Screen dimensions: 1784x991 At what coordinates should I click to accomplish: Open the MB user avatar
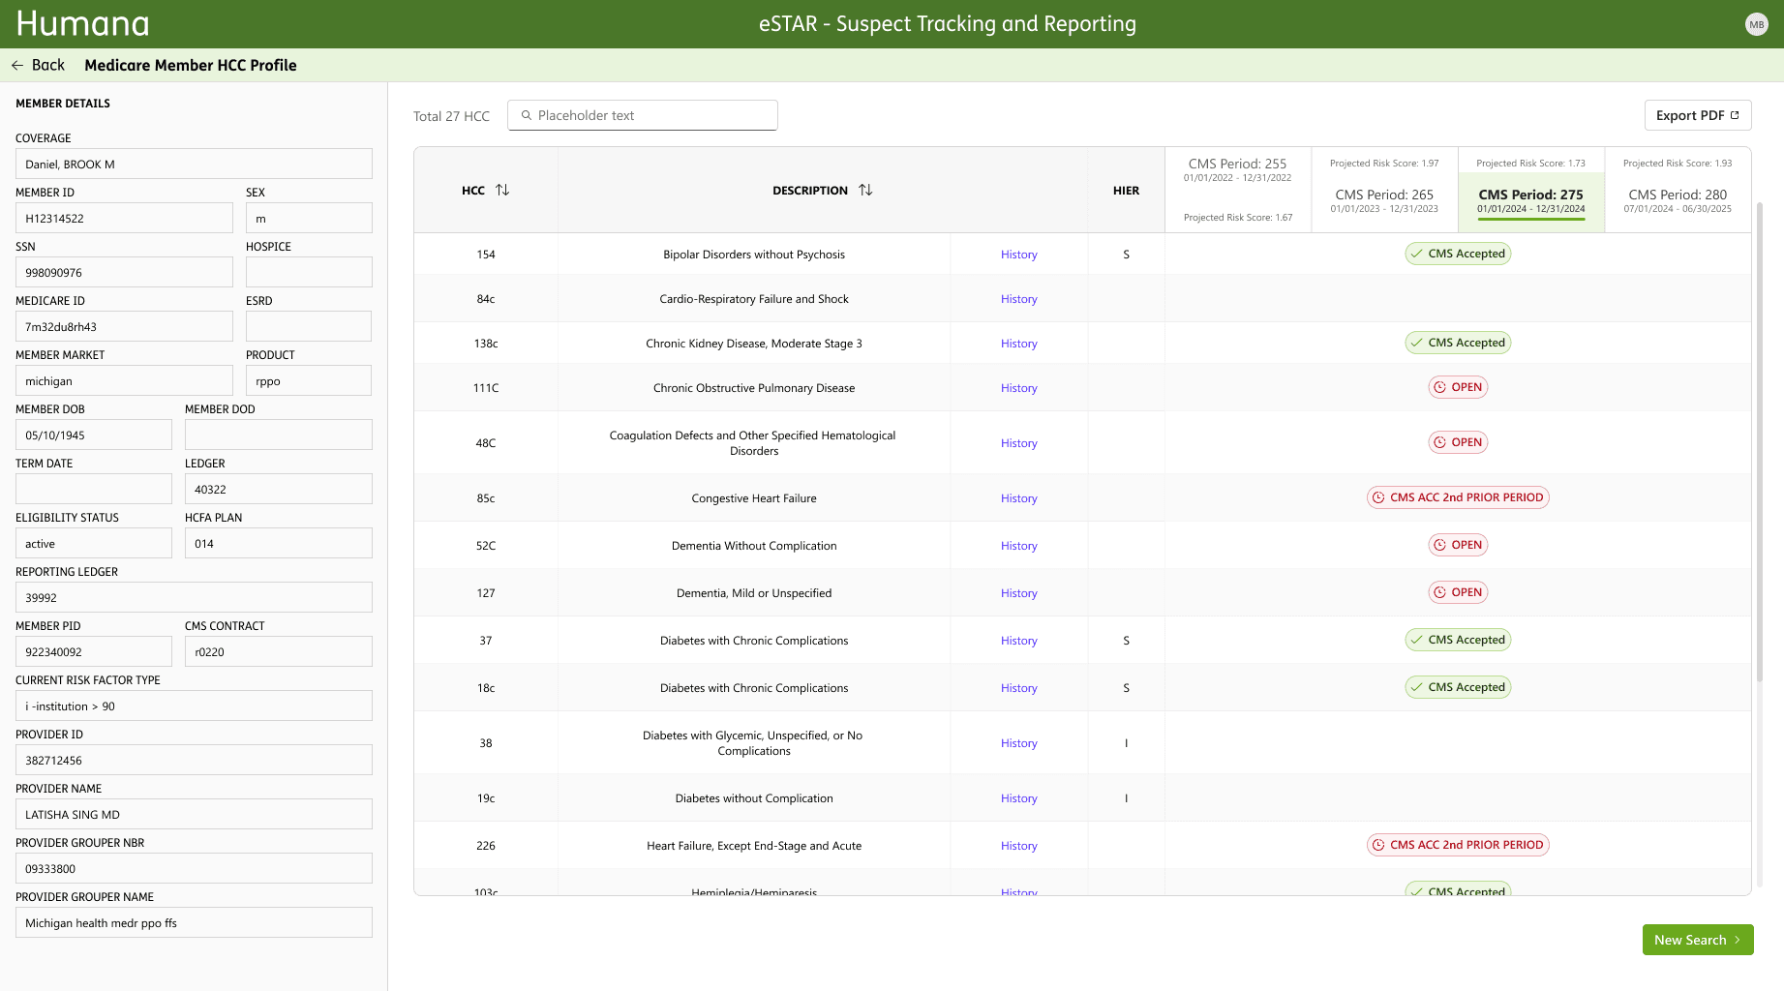(x=1757, y=24)
